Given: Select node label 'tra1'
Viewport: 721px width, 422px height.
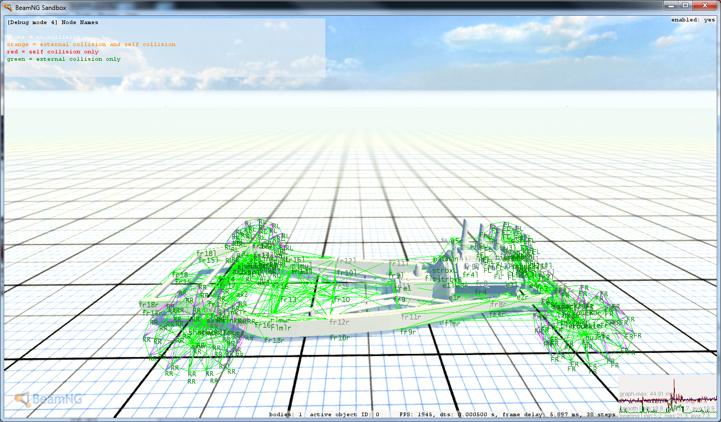Looking at the screenshot, I should click(x=402, y=288).
